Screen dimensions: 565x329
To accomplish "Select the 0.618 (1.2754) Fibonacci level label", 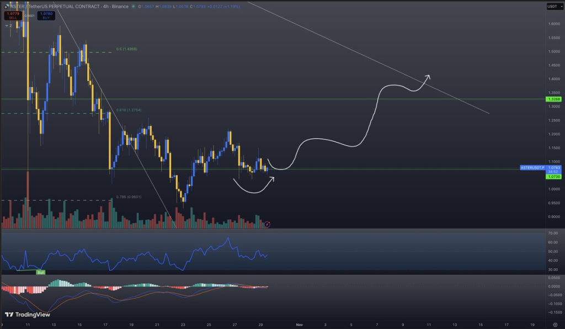I will pos(129,110).
